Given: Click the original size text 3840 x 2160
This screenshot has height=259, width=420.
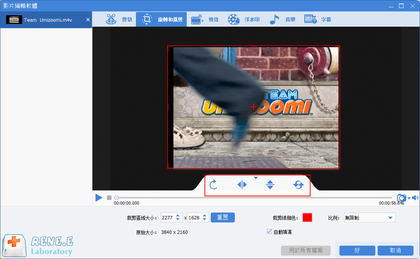Looking at the screenshot, I should [174, 232].
